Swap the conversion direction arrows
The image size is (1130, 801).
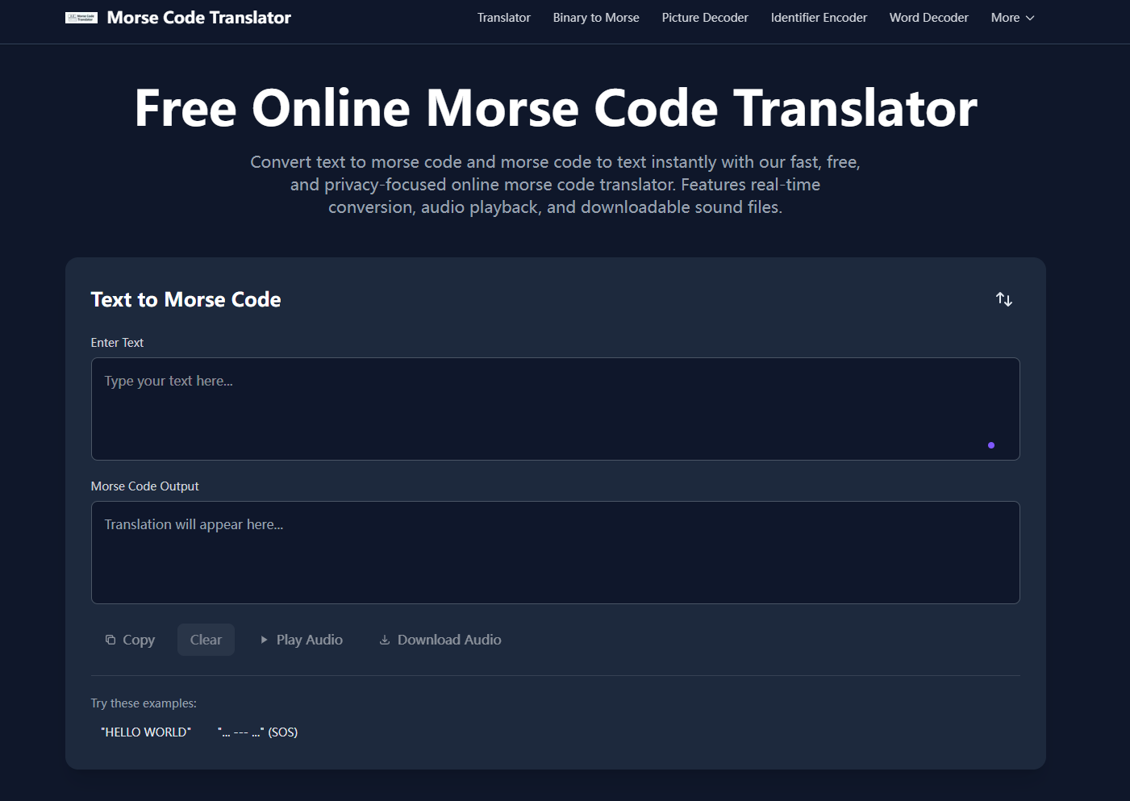pos(1003,298)
